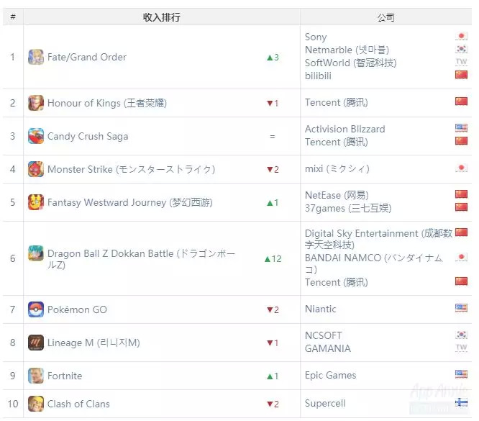Click the Clash of Clans icon

click(35, 404)
